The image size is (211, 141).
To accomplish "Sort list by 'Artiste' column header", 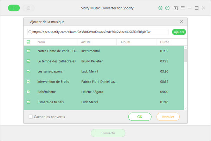I will (86, 42).
